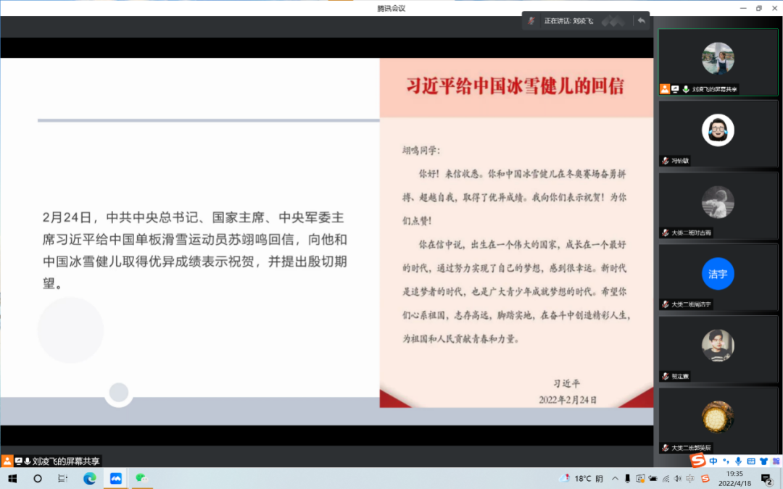This screenshot has width=783, height=489.
Task: Open WeChat from the taskbar
Action: pos(141,478)
